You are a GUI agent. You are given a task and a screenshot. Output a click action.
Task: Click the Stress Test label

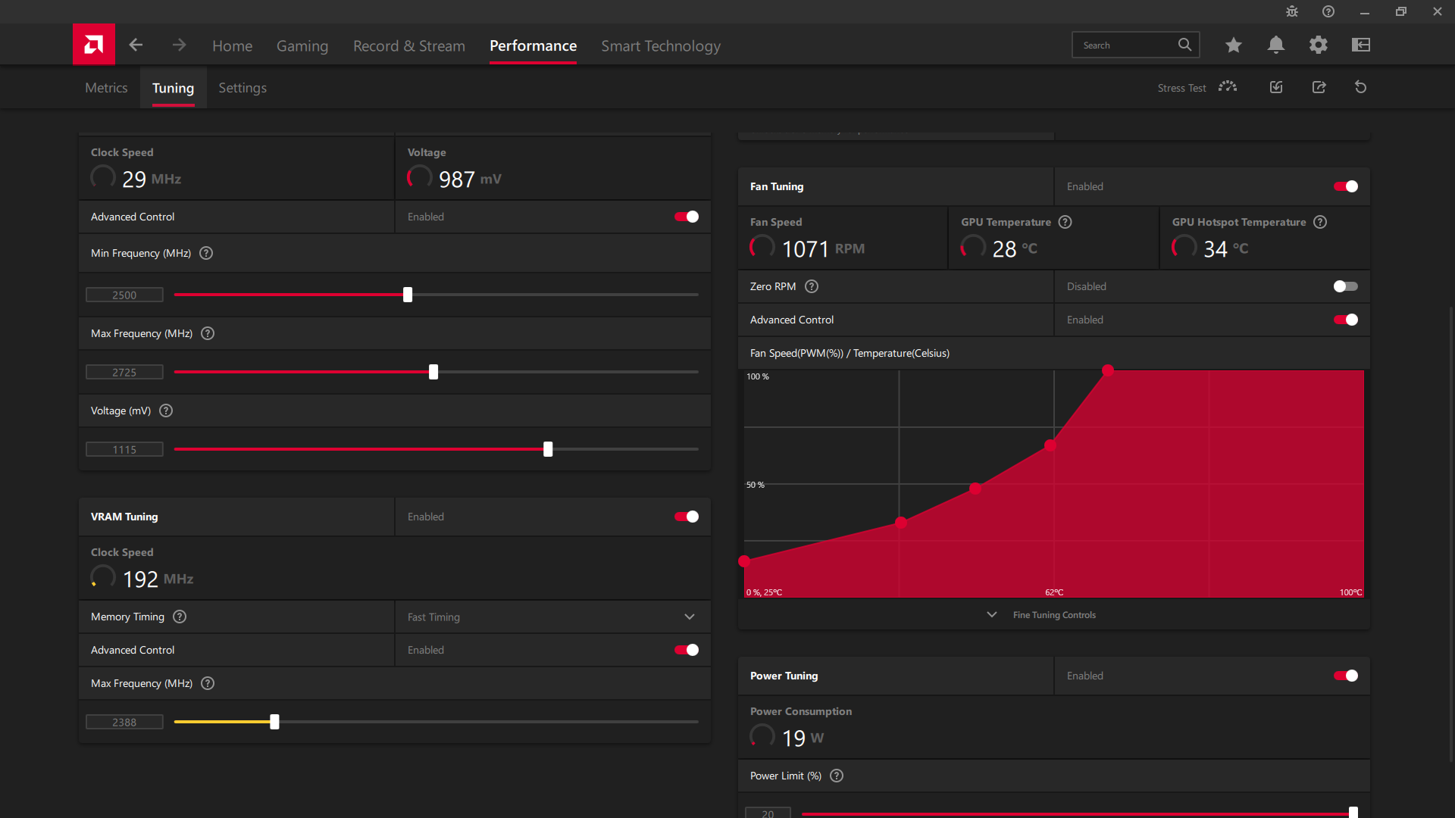click(x=1181, y=88)
